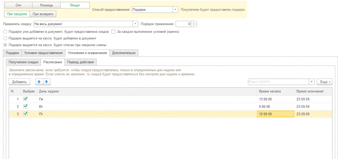The height and width of the screenshot is (159, 338).
Task: Sort by the День недели column header
Action: 147,91
